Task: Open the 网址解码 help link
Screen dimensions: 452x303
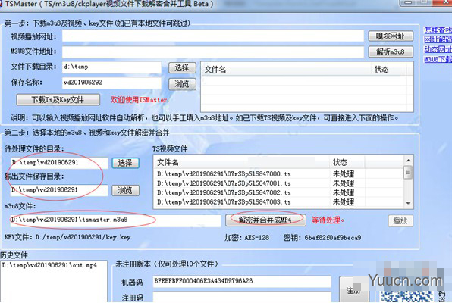Action: pos(438,39)
